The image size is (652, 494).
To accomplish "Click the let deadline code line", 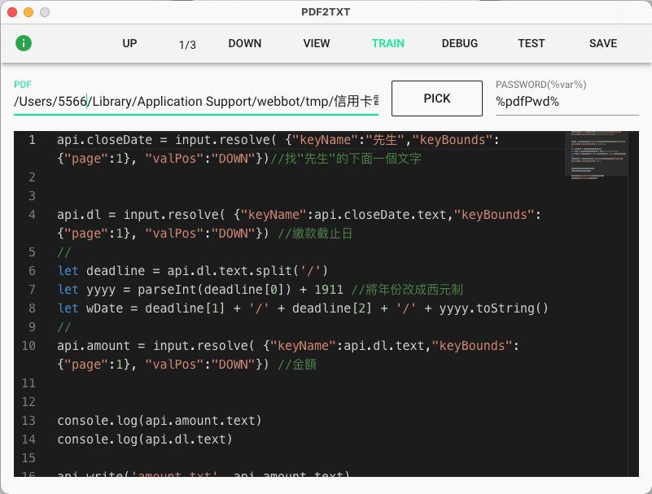I will 191,271.
